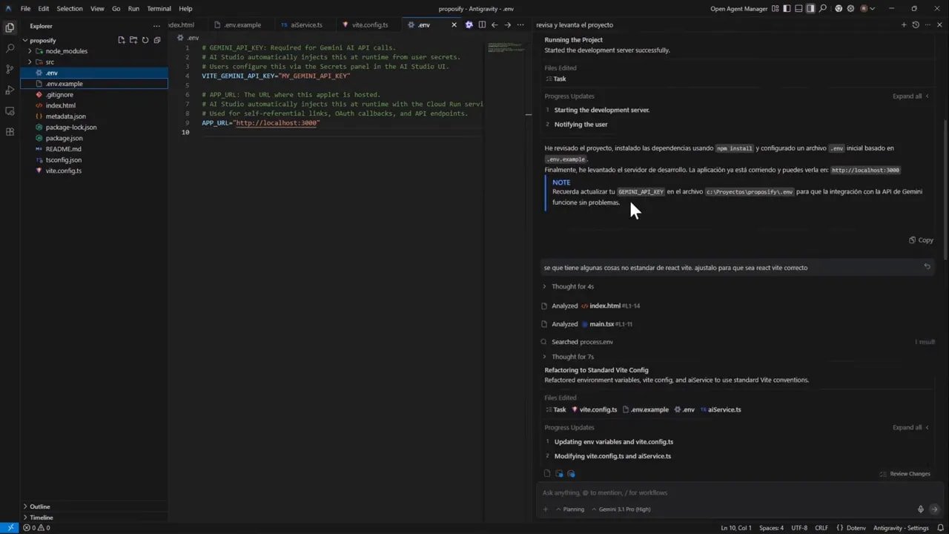
Task: Open past conversations via the history icon
Action: [916, 24]
